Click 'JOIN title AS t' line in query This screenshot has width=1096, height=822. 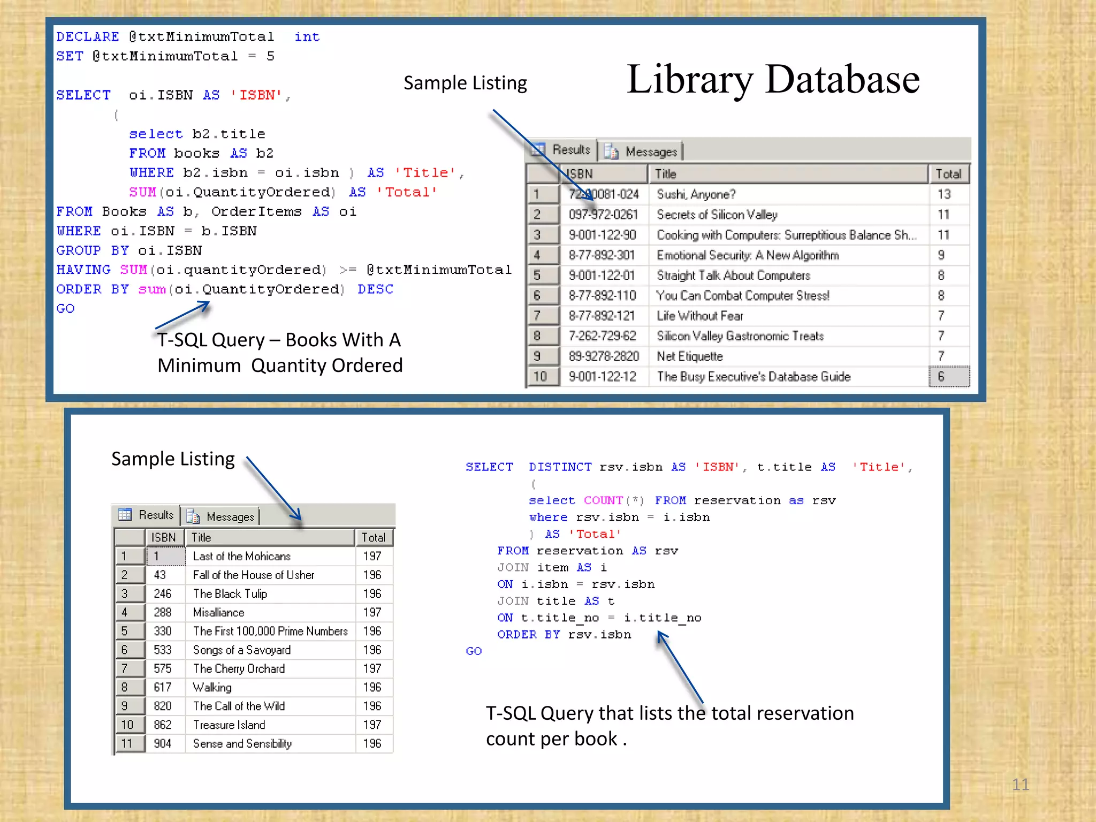pyautogui.click(x=556, y=601)
